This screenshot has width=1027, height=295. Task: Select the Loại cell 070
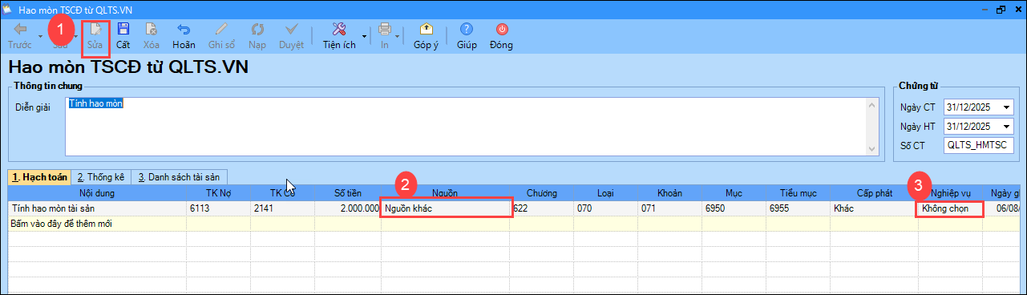point(605,208)
